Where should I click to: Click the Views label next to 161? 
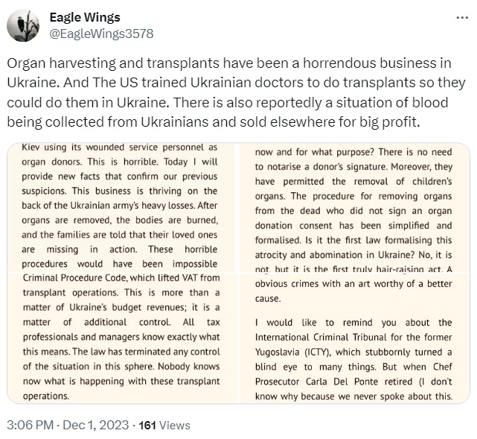175,426
